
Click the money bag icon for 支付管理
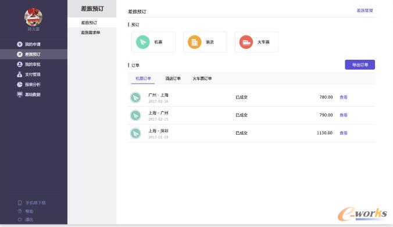tap(20, 74)
